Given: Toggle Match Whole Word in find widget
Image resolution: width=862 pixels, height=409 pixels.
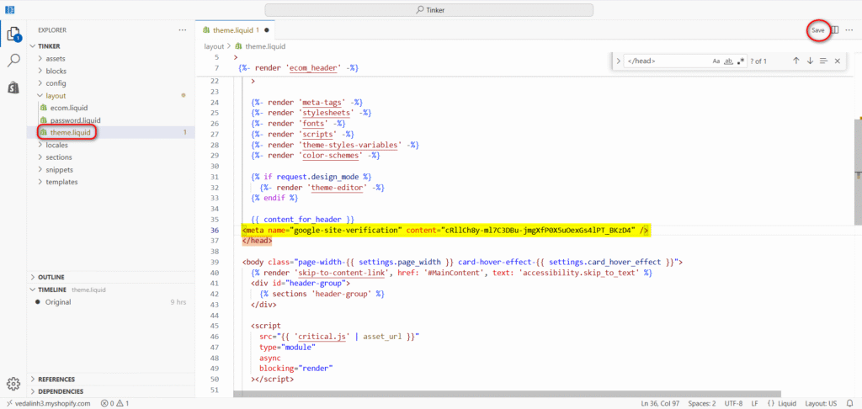Looking at the screenshot, I should click(728, 61).
